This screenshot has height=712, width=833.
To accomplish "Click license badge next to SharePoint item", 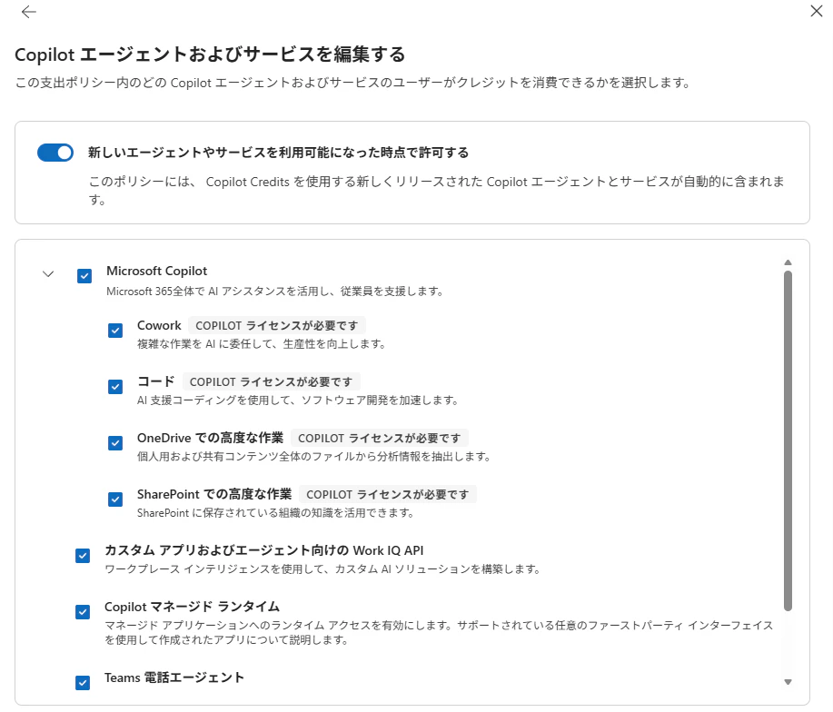I will click(x=388, y=494).
